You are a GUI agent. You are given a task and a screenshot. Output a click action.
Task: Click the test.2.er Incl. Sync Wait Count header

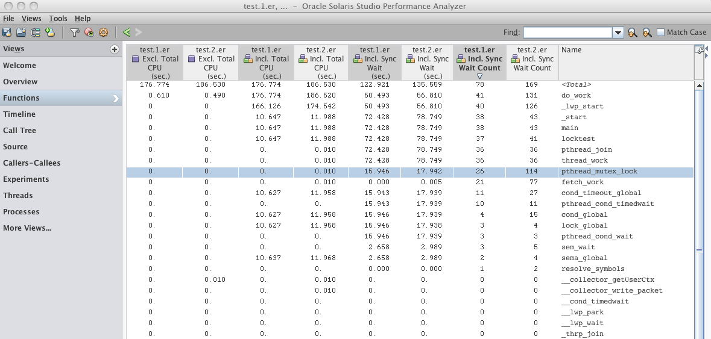532,63
